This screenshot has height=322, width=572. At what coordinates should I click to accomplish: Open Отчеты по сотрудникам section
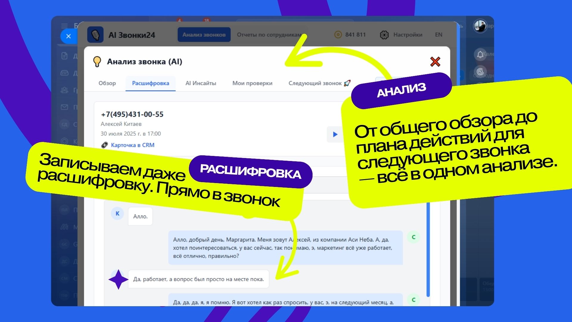coord(269,35)
